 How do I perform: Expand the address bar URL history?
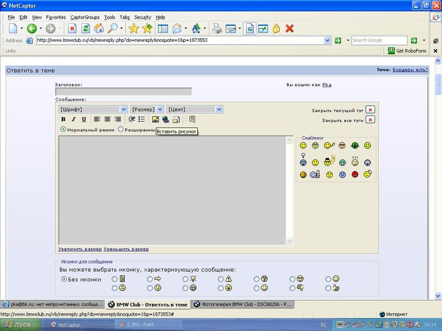[327, 40]
